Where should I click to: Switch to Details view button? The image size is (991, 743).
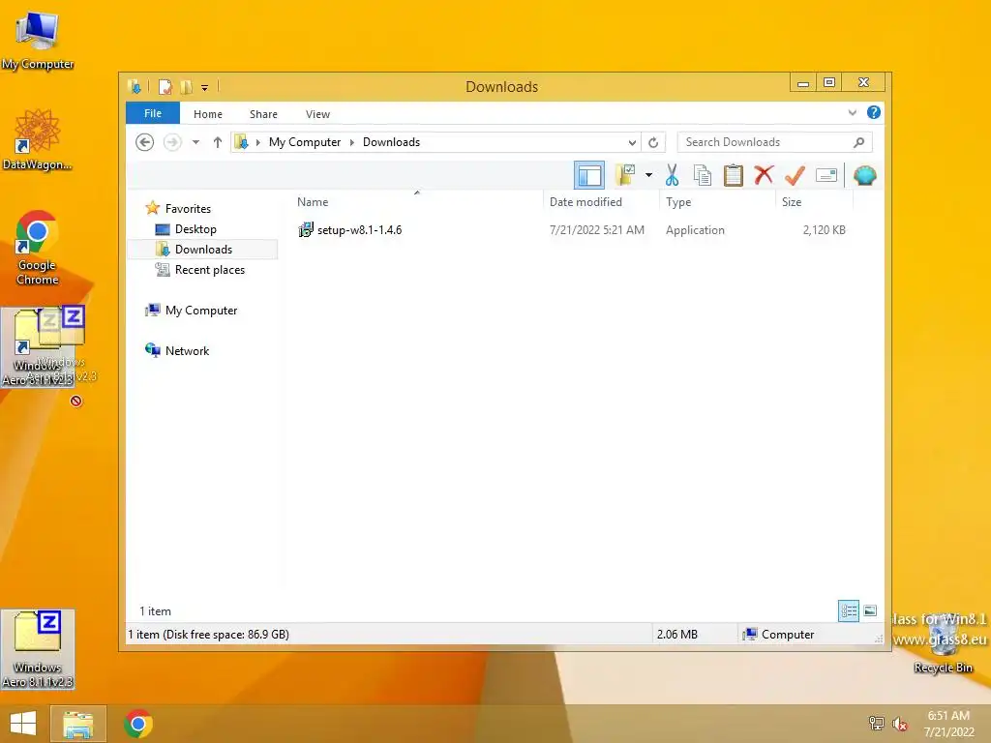coord(848,610)
